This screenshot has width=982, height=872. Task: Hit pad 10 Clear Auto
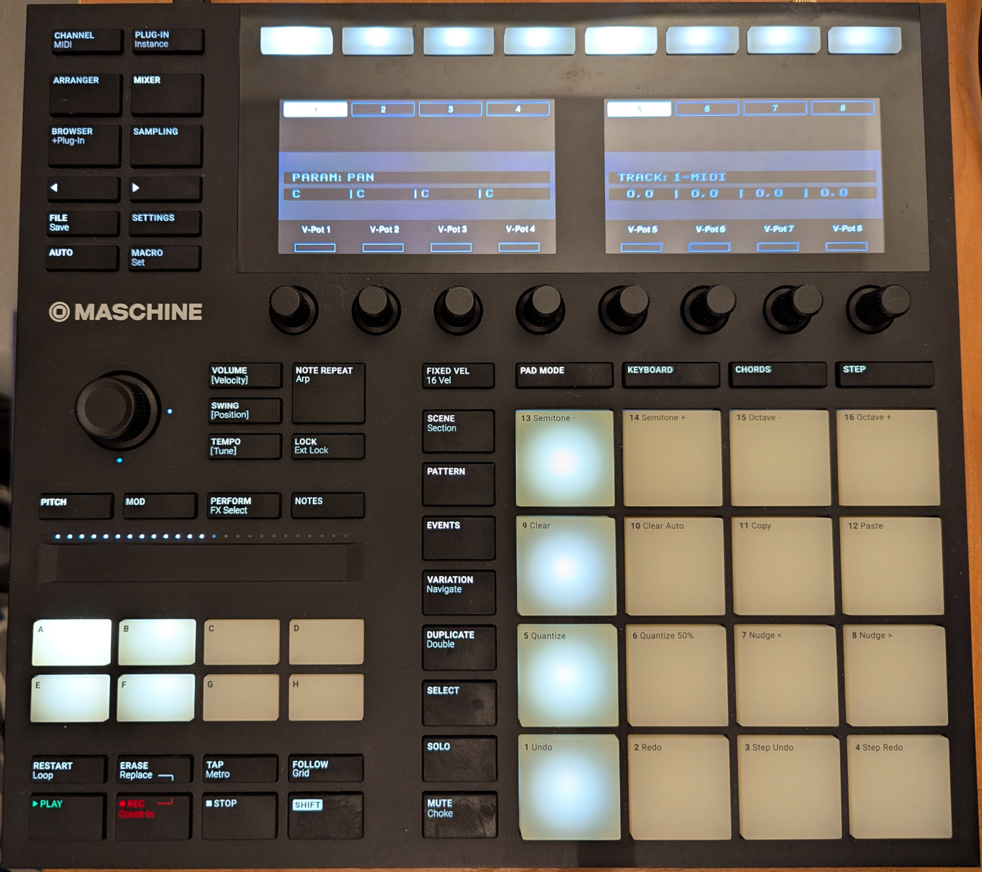(x=676, y=566)
